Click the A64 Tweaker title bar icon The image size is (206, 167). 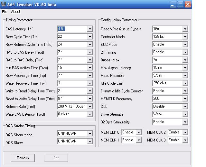click(3, 4)
